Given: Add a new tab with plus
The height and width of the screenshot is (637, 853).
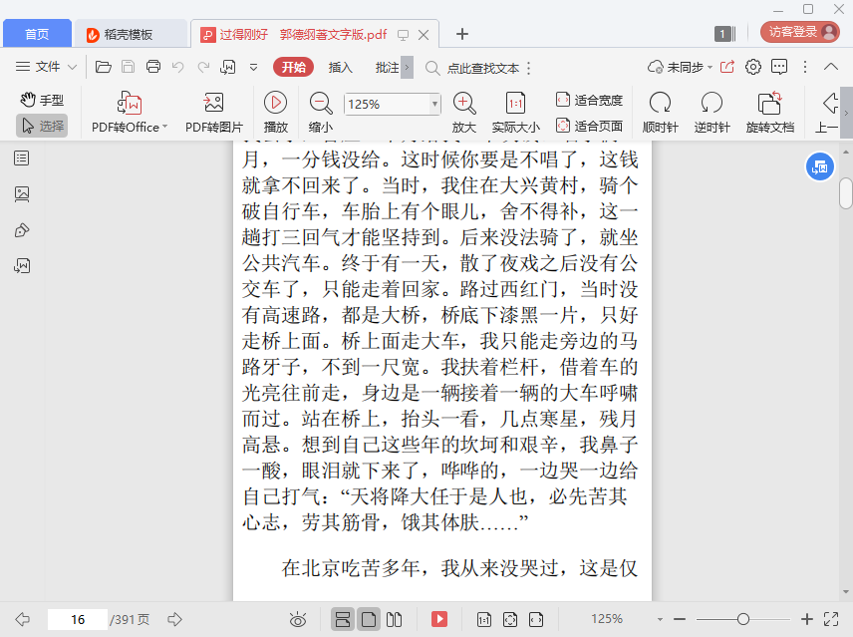Looking at the screenshot, I should point(461,34).
